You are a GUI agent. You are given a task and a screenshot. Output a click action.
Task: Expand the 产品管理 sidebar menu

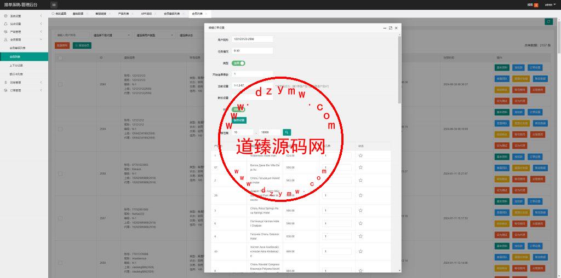tap(24, 32)
